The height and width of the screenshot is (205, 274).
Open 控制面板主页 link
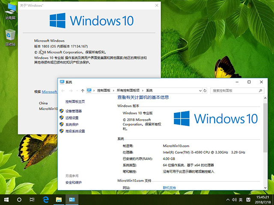(75, 102)
